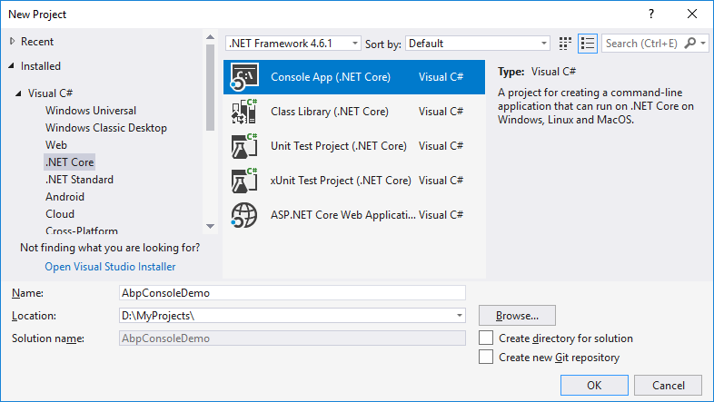This screenshot has width=714, height=402.
Task: Switch to small icons grid view
Action: click(566, 43)
